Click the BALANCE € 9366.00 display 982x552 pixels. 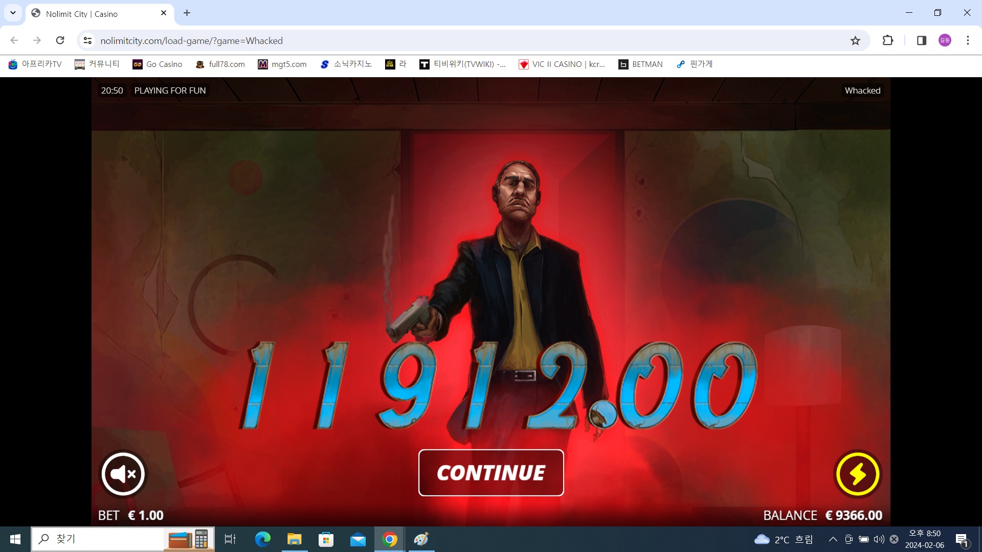pyautogui.click(x=822, y=515)
